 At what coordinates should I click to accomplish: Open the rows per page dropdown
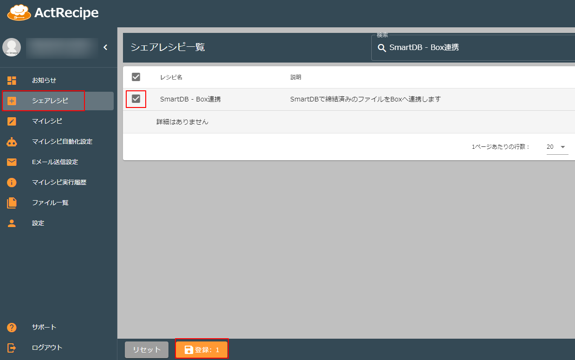[x=556, y=146]
